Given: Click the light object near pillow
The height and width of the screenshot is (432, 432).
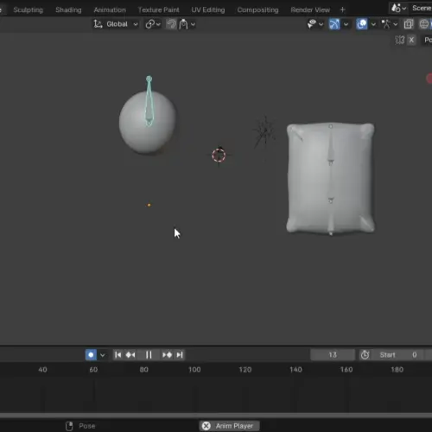Looking at the screenshot, I should (265, 131).
